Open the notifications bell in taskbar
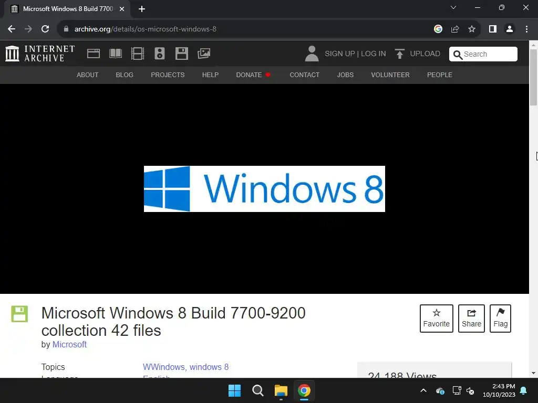Image resolution: width=538 pixels, height=403 pixels. [524, 390]
